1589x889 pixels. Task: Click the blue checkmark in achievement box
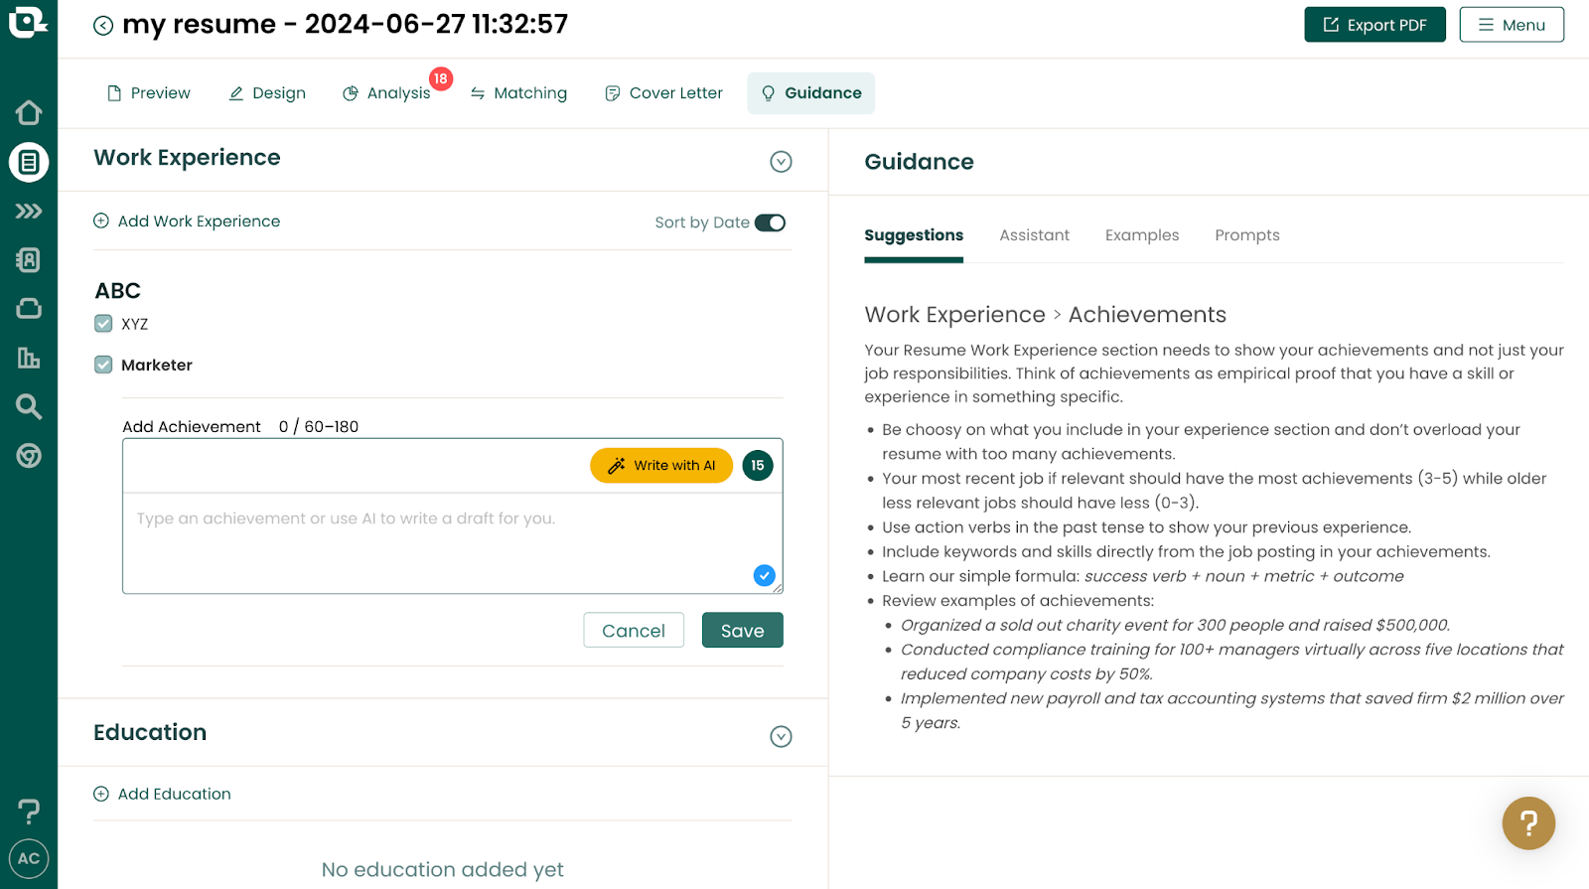[x=764, y=575]
